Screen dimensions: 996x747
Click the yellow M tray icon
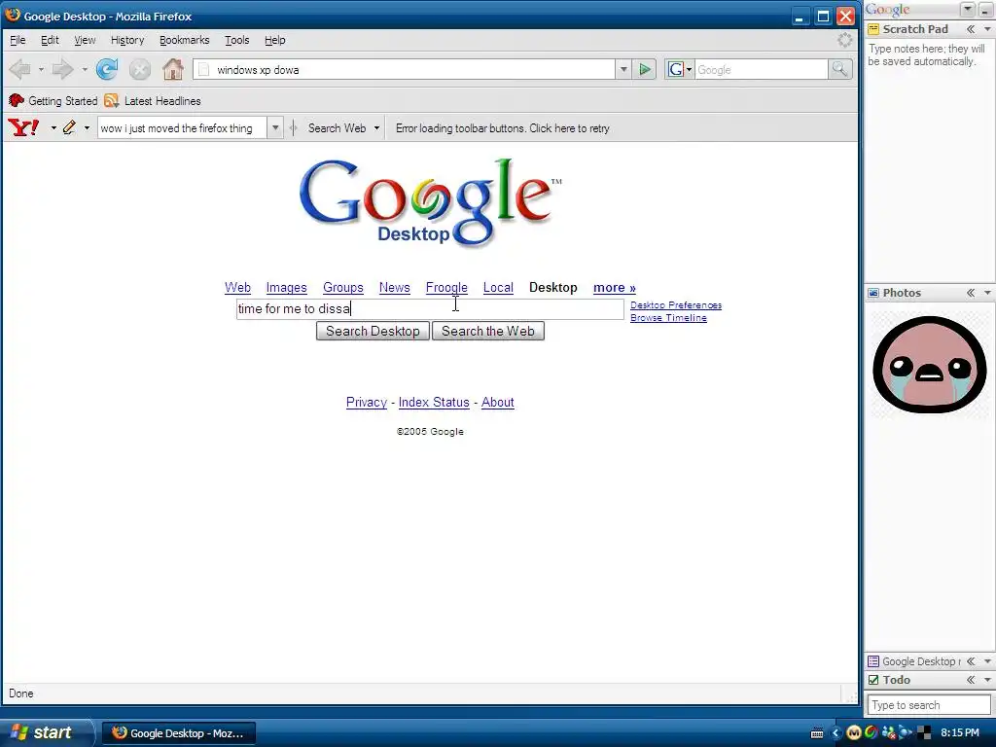[854, 733]
